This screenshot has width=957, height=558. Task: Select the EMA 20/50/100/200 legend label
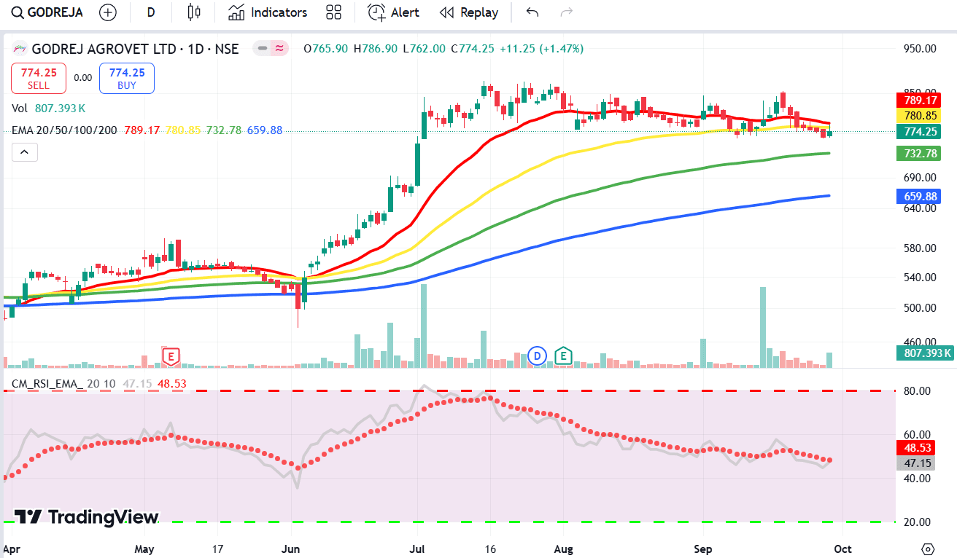coord(66,130)
